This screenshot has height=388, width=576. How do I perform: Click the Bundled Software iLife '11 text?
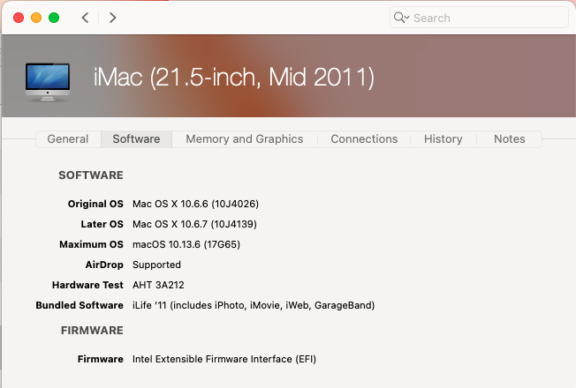click(x=254, y=305)
